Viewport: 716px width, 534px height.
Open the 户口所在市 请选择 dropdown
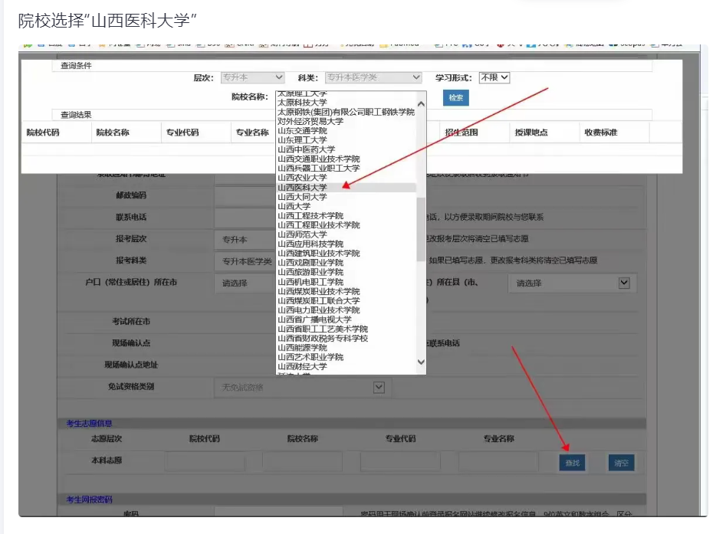(245, 283)
